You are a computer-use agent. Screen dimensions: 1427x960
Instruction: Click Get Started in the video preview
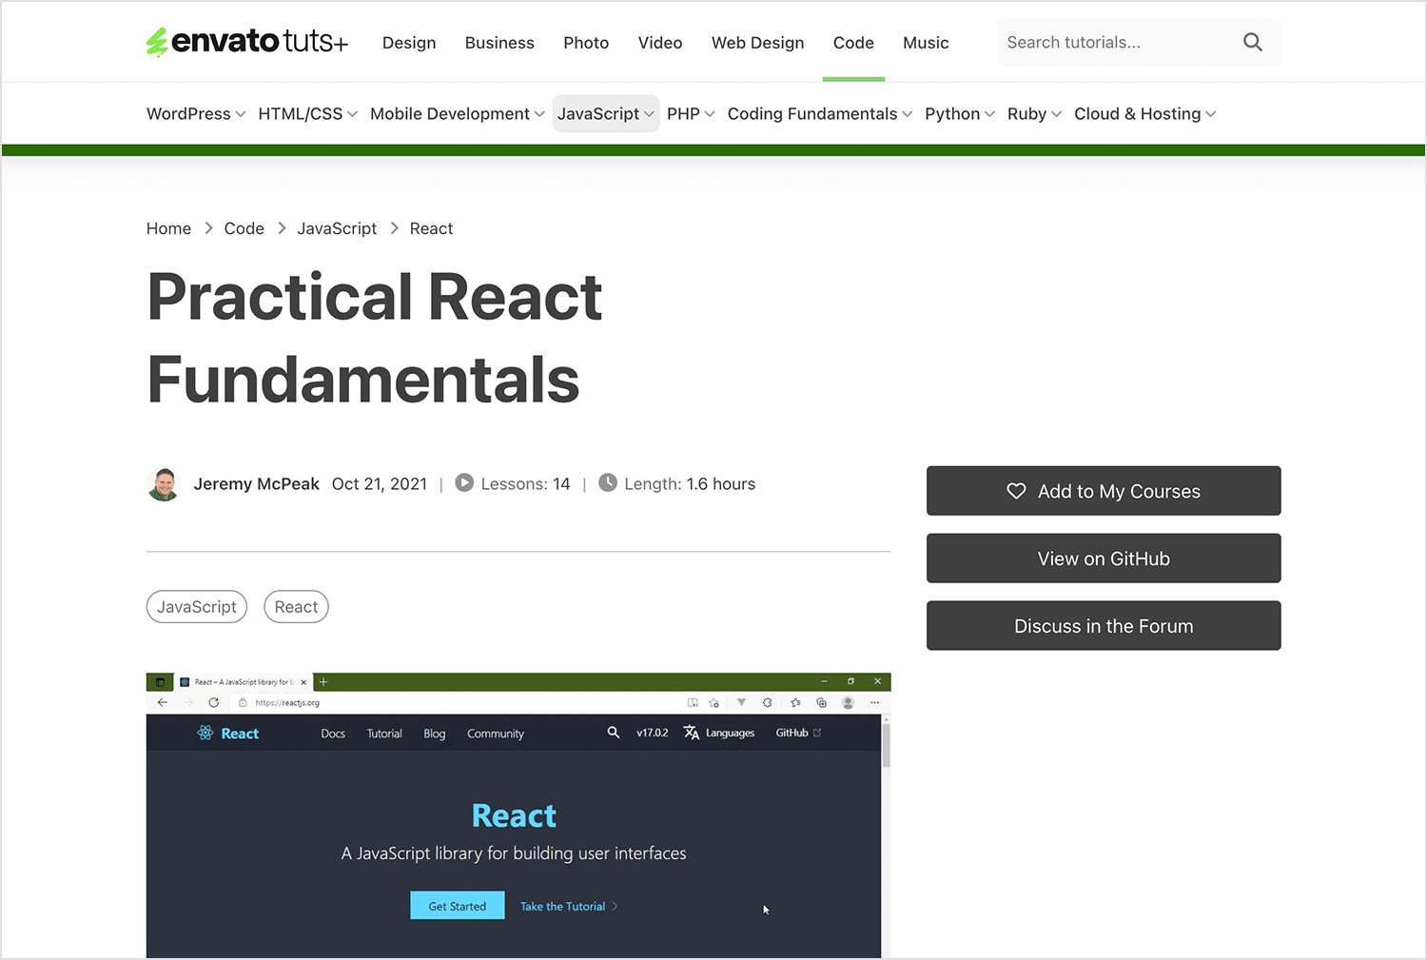[458, 906]
